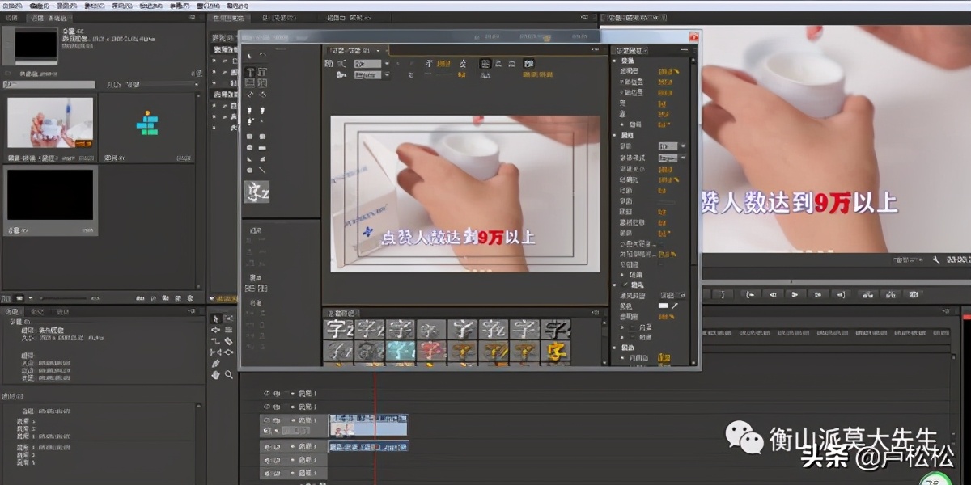Open the font family dropdown in Titler
This screenshot has height=485, width=971.
(387, 63)
